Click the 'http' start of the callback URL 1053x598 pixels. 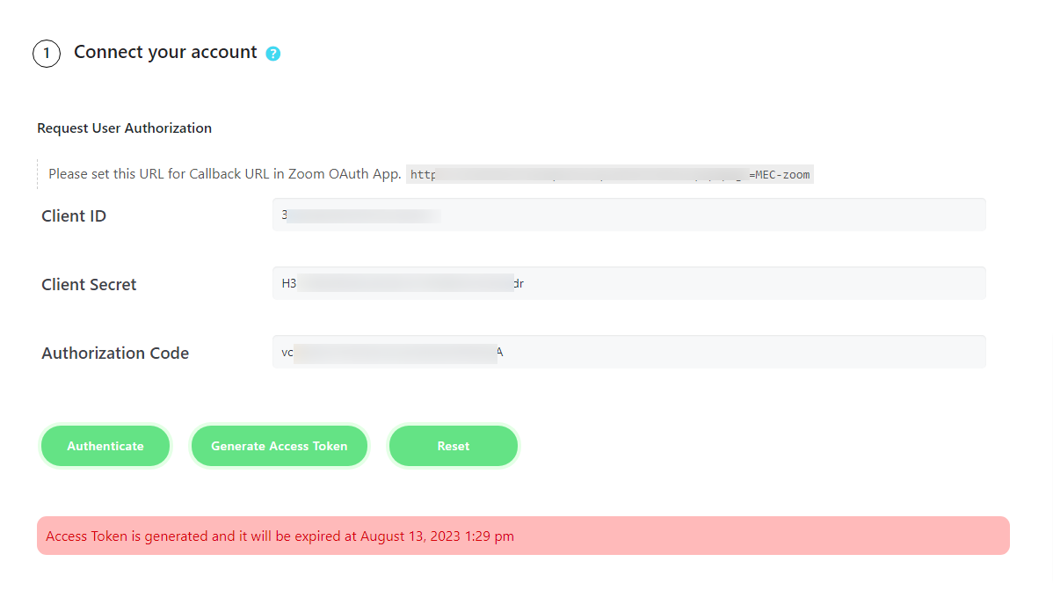pos(423,174)
